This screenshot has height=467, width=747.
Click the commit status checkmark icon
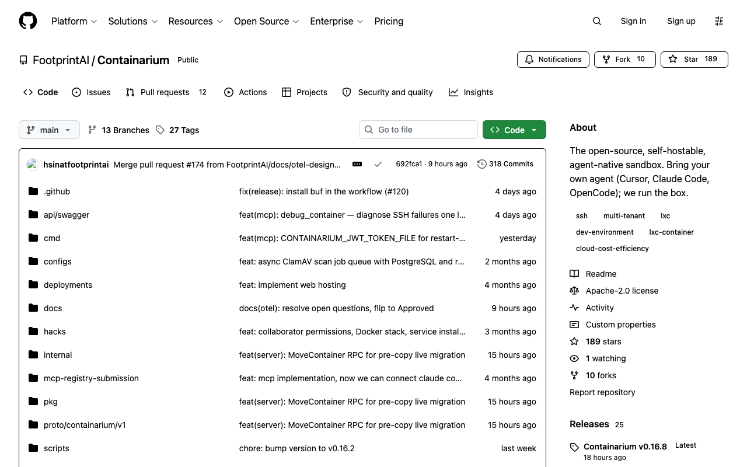[378, 164]
